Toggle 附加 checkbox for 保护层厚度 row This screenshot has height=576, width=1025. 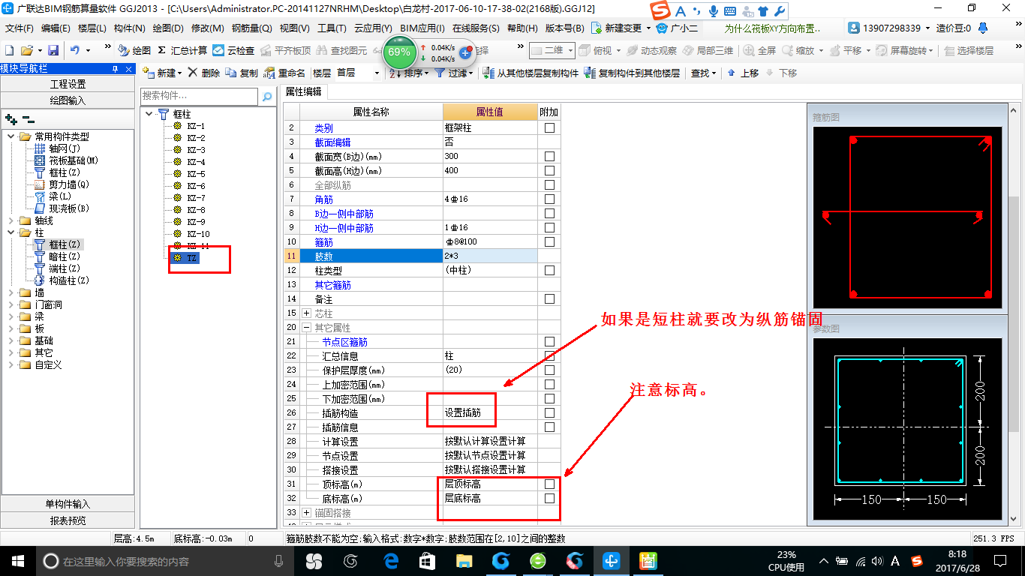point(549,370)
